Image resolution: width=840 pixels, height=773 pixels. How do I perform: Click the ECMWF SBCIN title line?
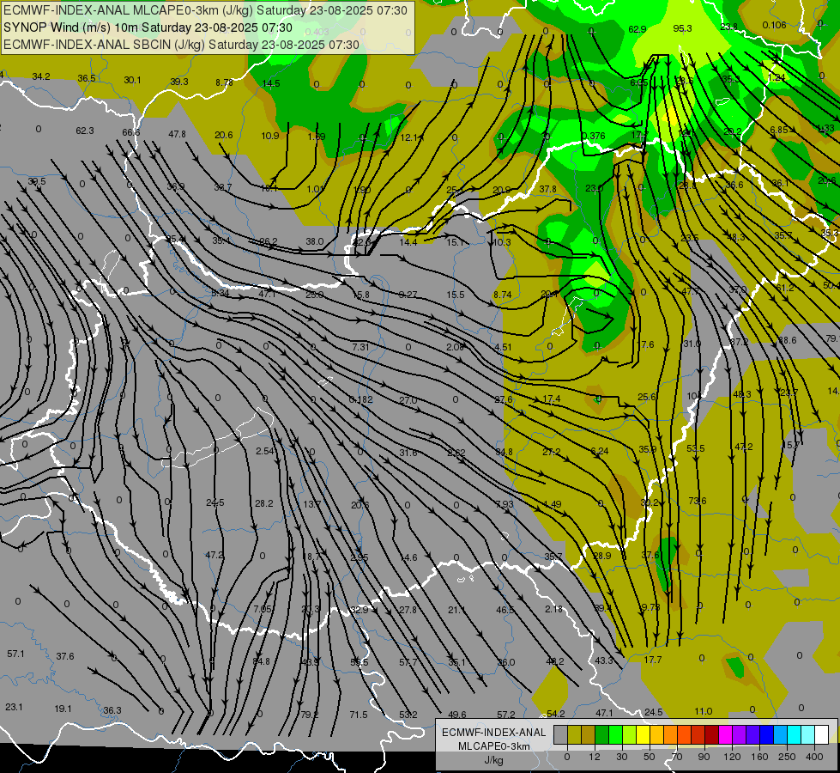point(181,45)
